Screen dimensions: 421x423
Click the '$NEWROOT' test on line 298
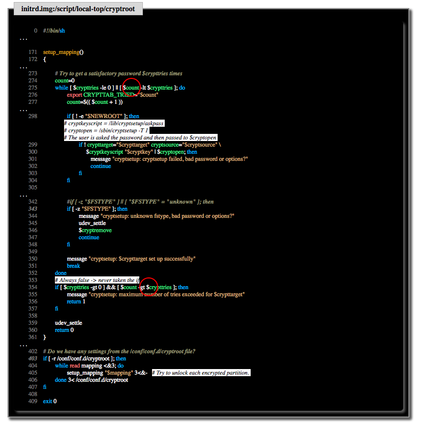click(104, 116)
